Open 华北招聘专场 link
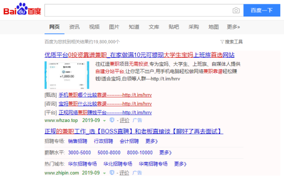This screenshot has height=180, width=284. [118, 164]
